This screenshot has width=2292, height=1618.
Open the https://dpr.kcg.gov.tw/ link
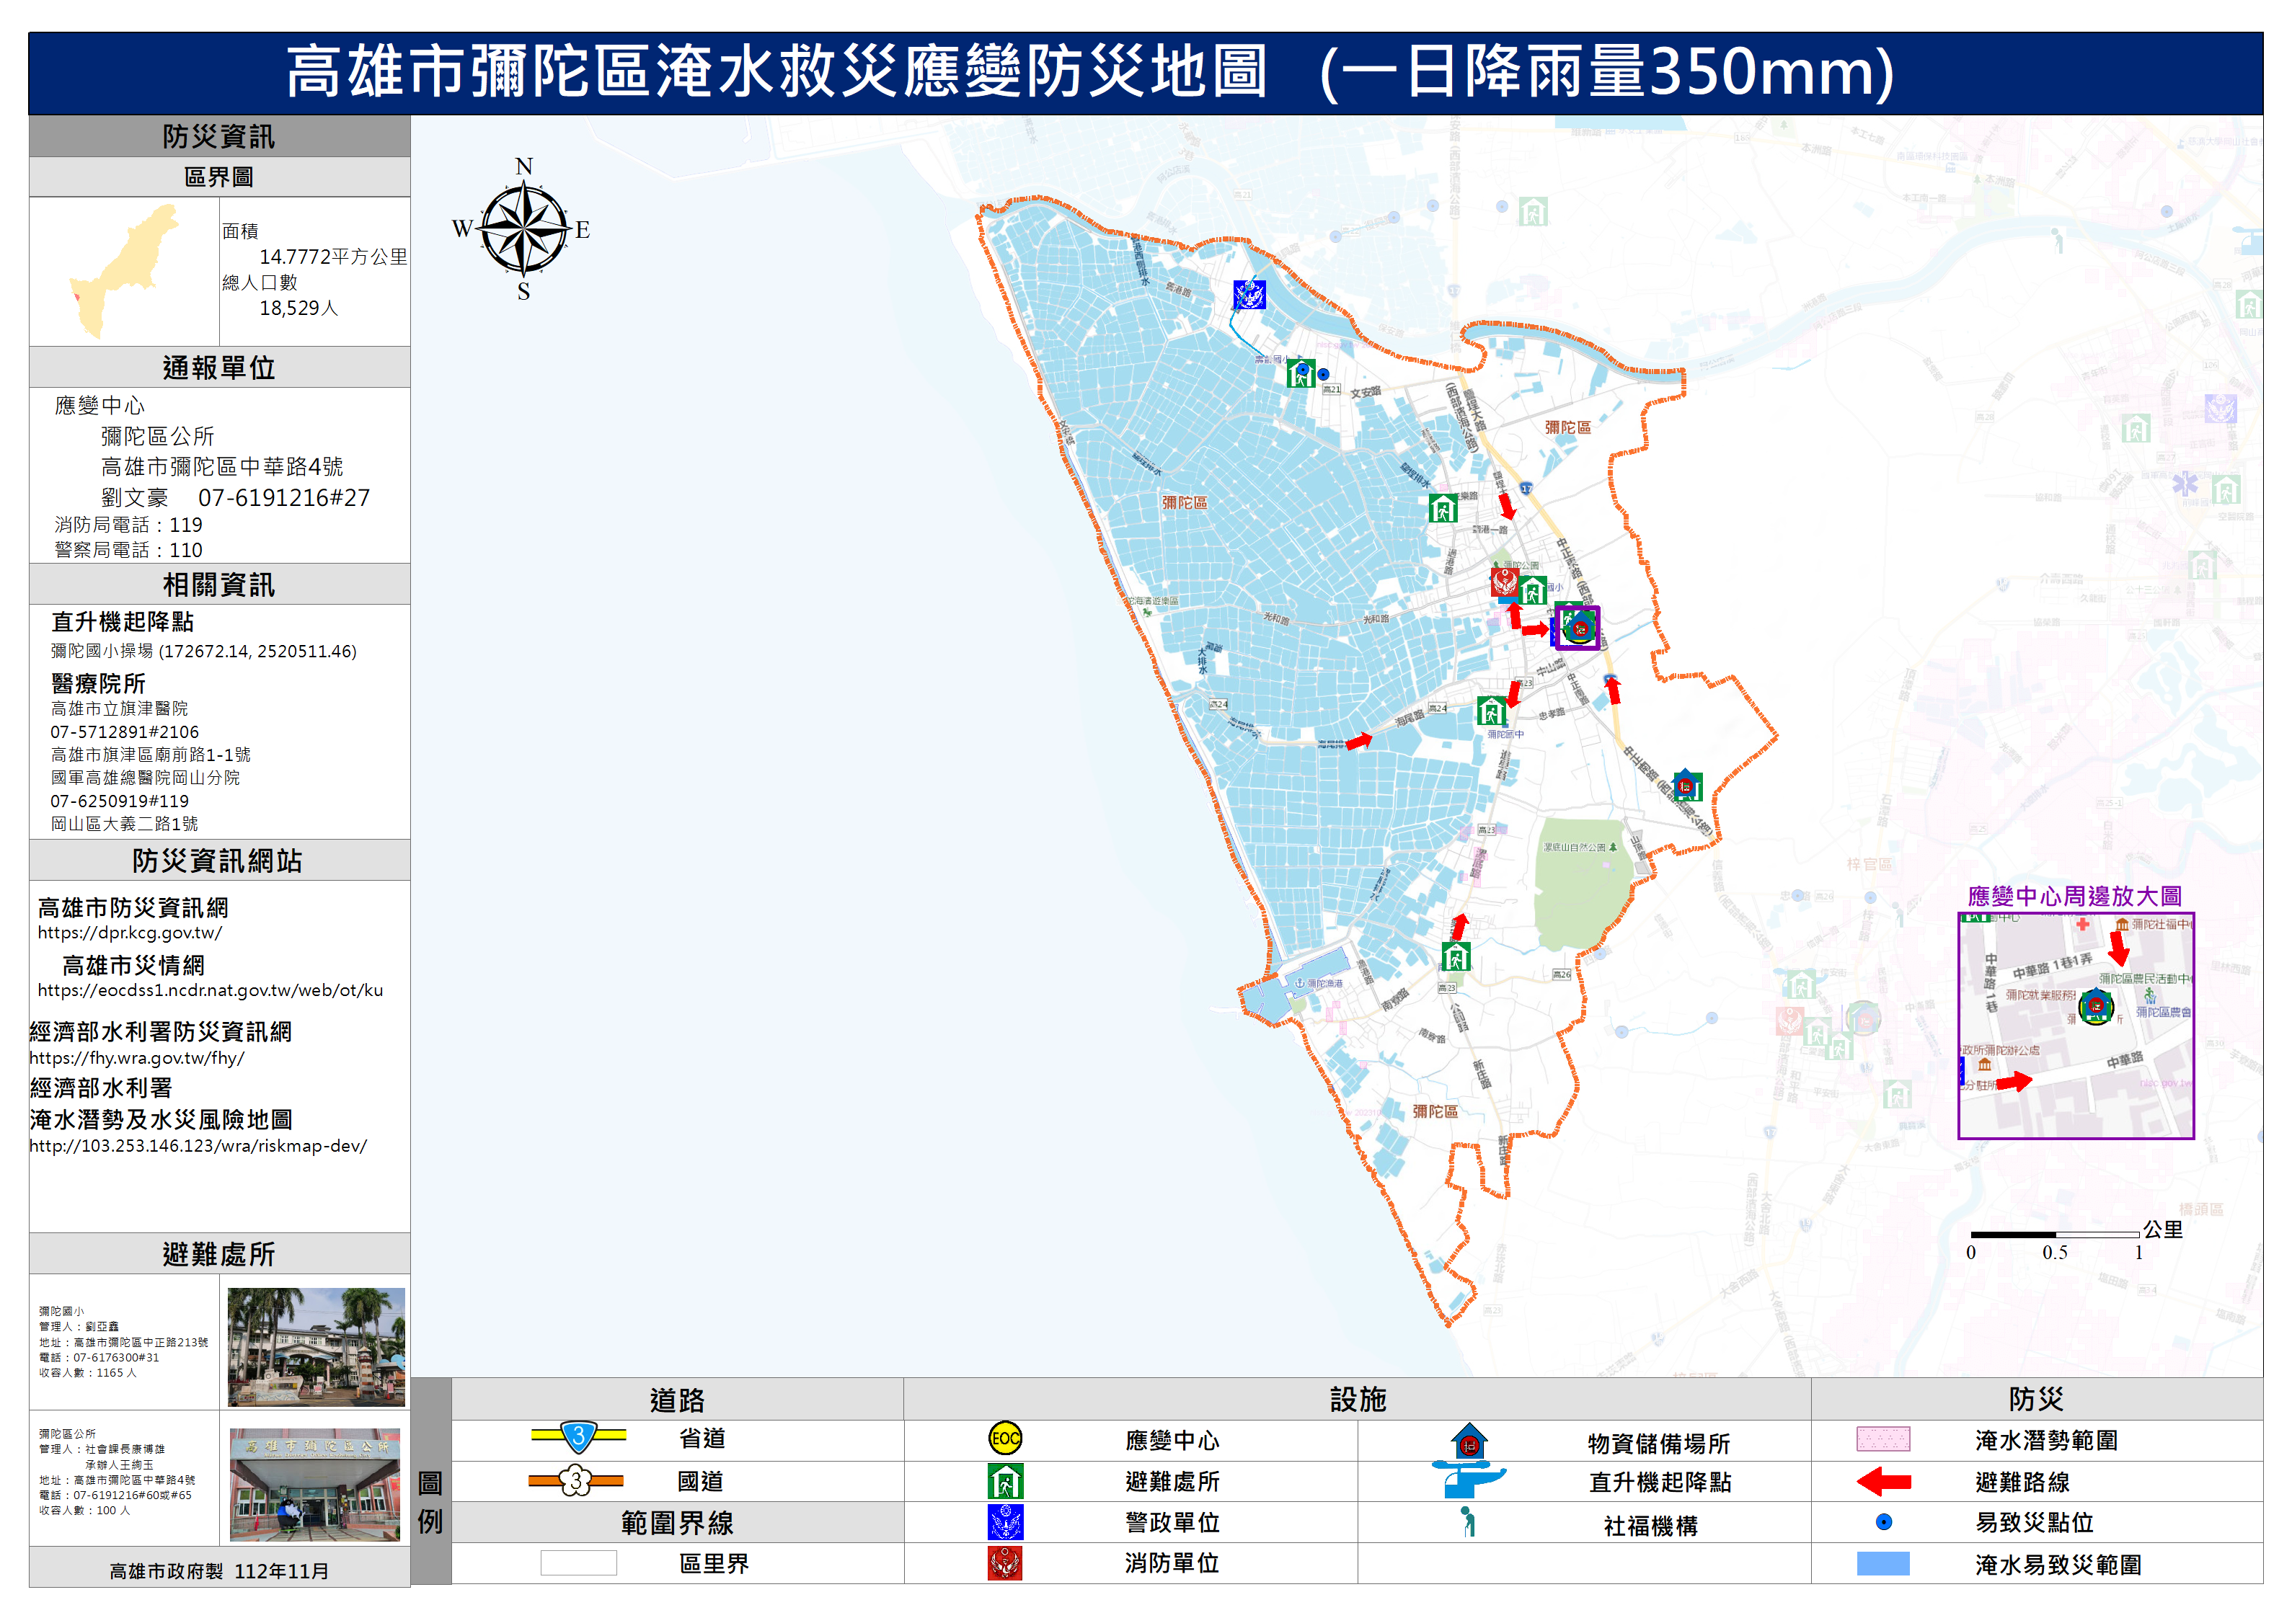130,933
